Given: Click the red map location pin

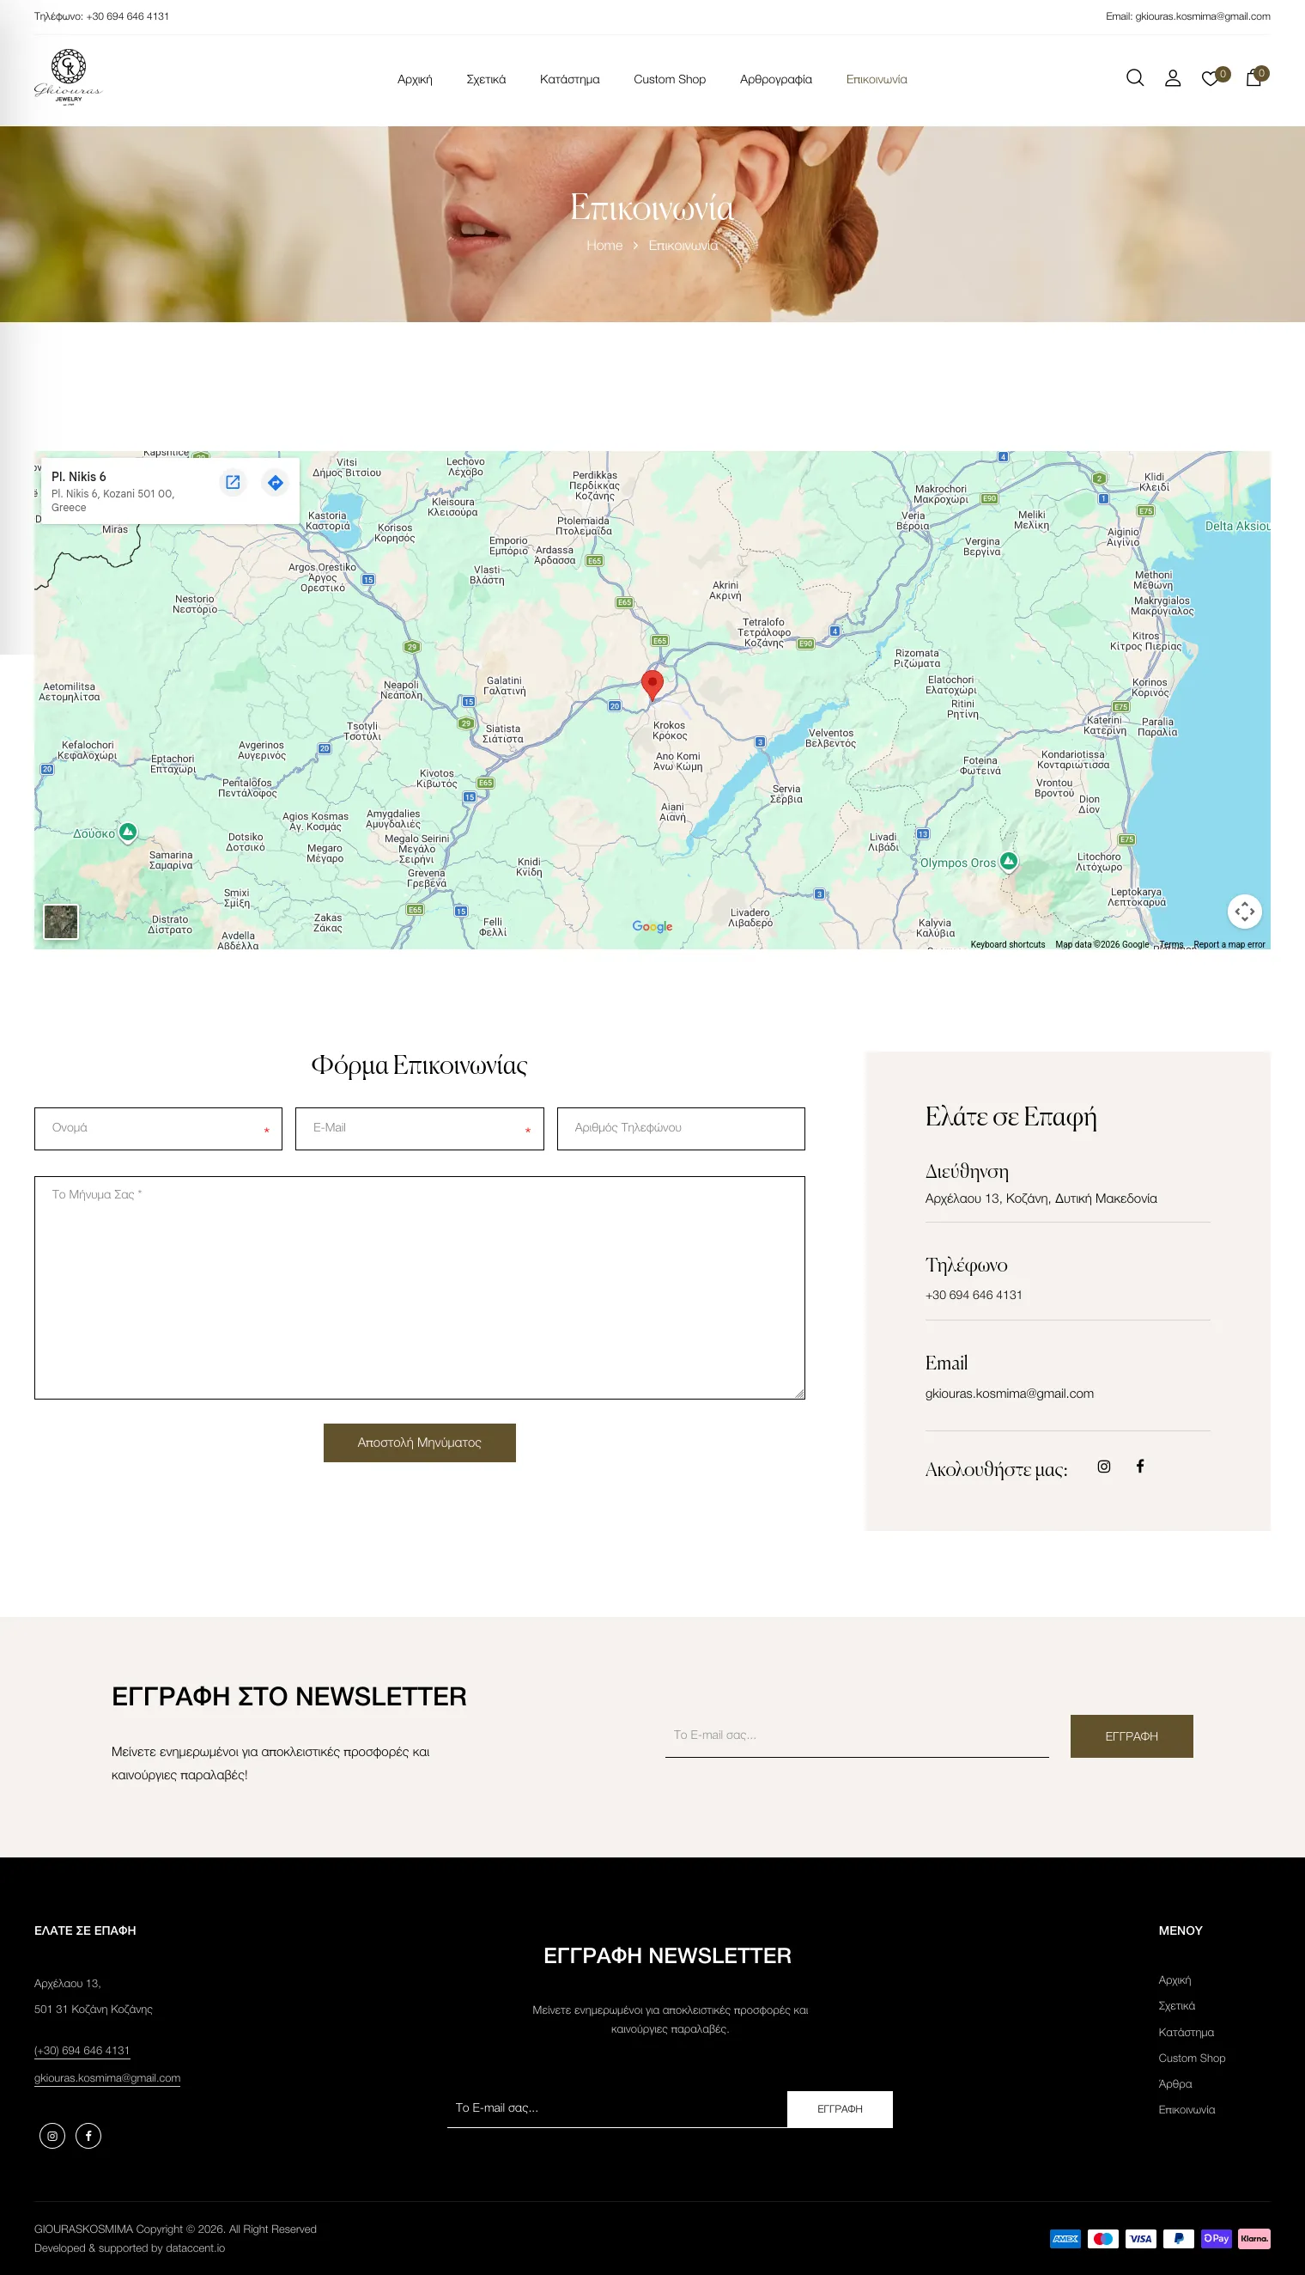Looking at the screenshot, I should 652,684.
